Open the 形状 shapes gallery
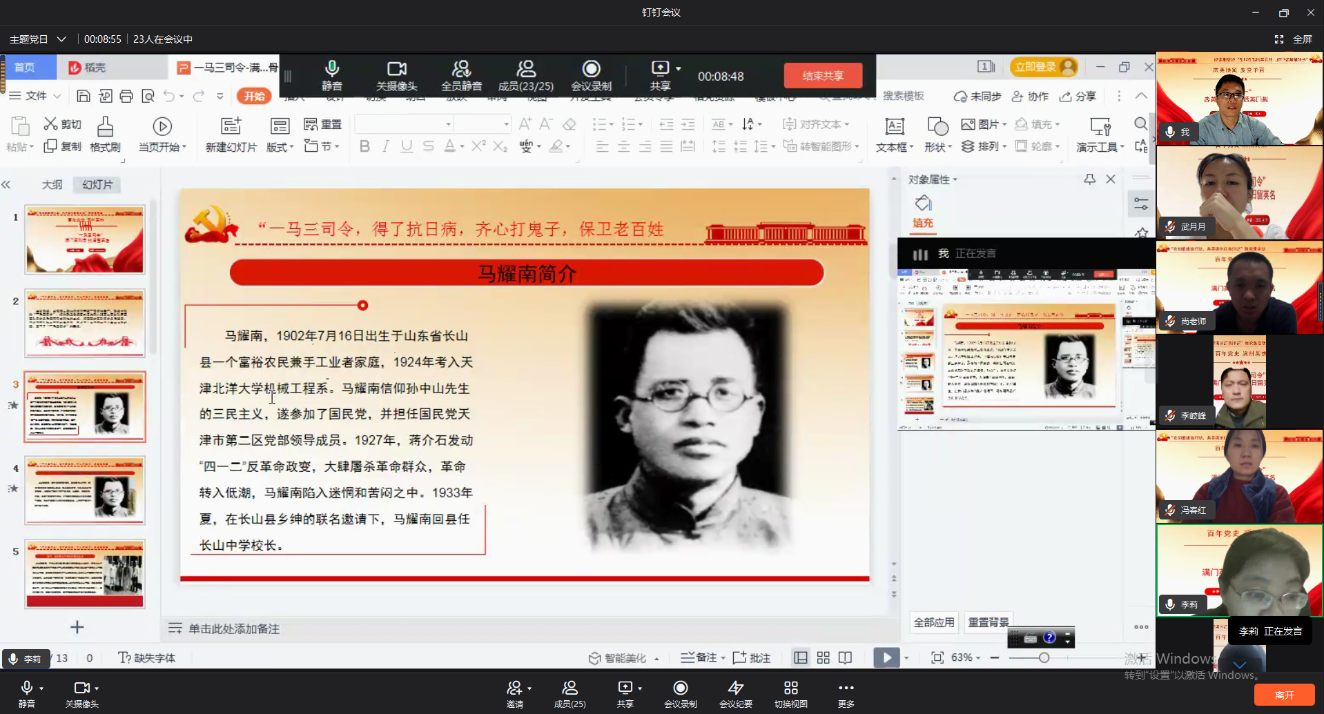Viewport: 1324px width, 714px height. coord(937,135)
